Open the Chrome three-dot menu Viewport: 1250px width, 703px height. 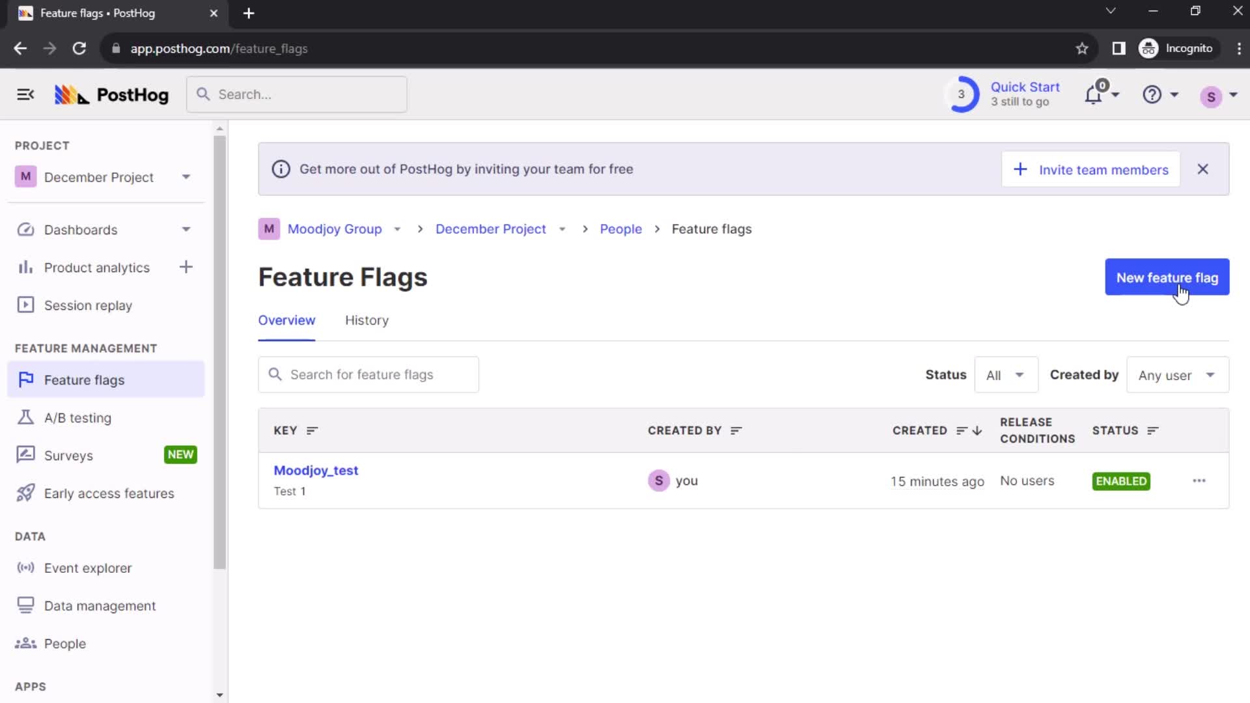(1238, 49)
